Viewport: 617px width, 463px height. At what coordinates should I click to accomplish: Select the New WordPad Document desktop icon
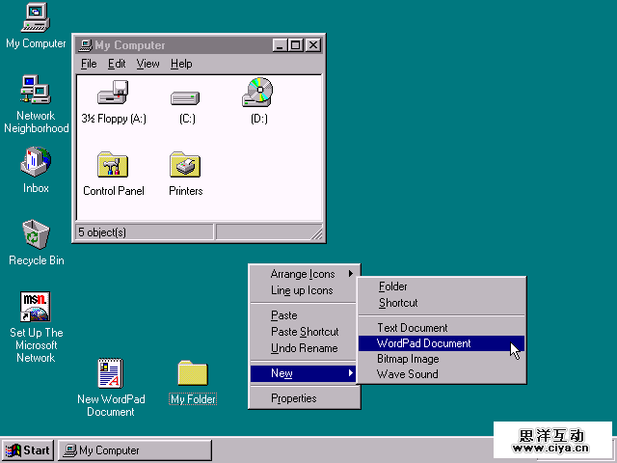pyautogui.click(x=110, y=374)
